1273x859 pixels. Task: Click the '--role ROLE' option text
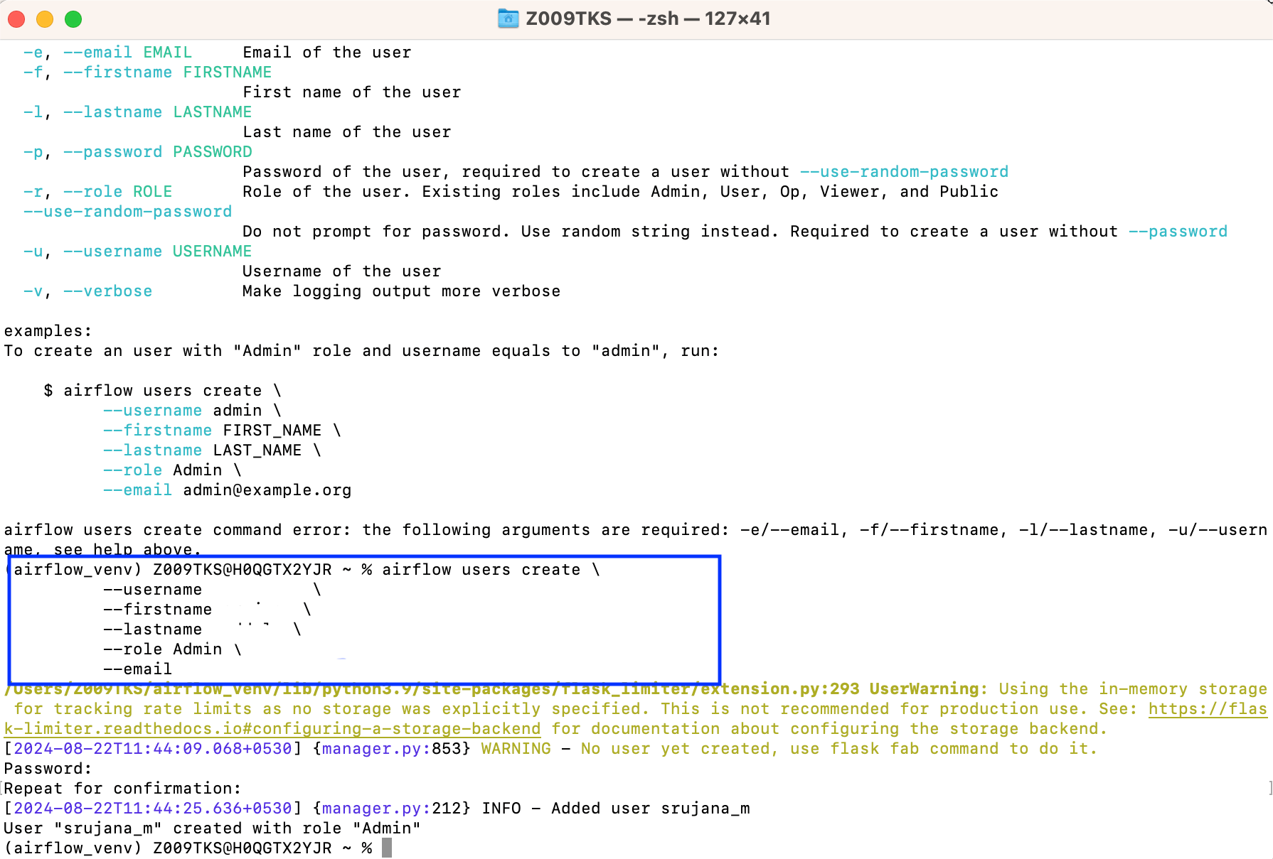[117, 192]
